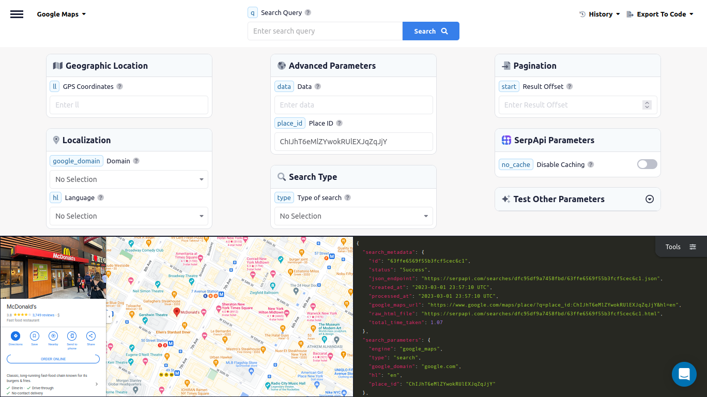
Task: Click the 'start' parameter tag
Action: pos(509,86)
